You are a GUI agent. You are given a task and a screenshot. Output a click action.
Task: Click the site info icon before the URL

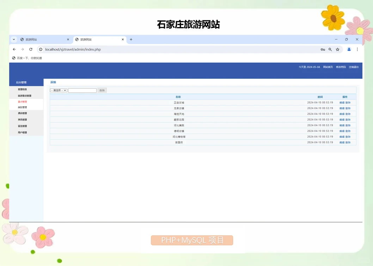coord(40,50)
